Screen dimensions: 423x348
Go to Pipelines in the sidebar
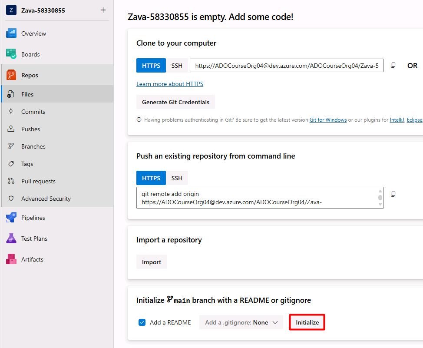tap(33, 218)
